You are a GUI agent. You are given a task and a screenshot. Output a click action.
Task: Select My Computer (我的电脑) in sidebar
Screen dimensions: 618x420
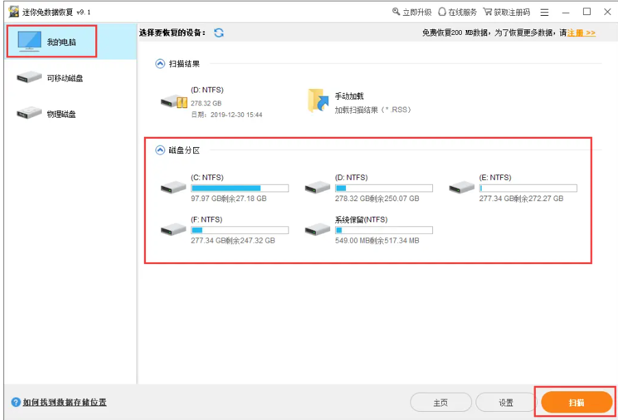pyautogui.click(x=71, y=42)
